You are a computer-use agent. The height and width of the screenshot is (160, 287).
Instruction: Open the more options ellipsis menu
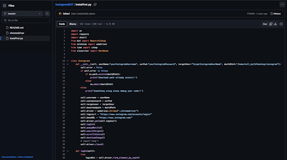pyautogui.click(x=282, y=4)
